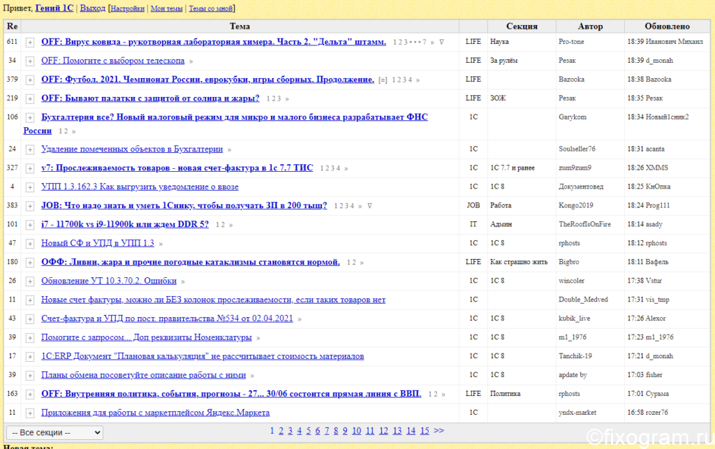Screen dimensions: 715x449
Task: Click the >> next pages link
Action: click(x=438, y=431)
